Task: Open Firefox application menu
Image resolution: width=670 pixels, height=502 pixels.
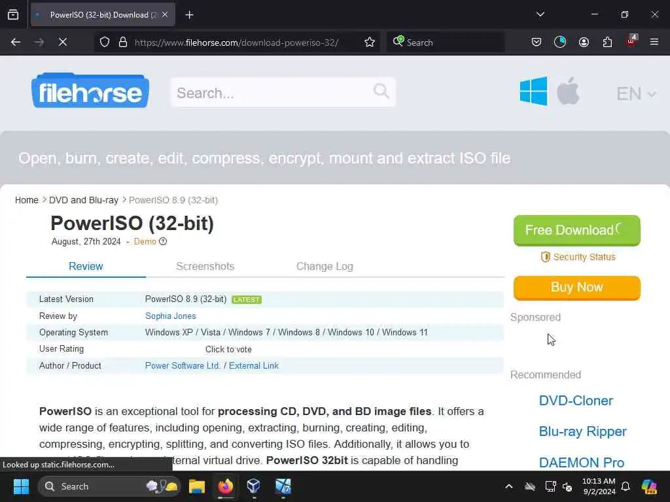Action: click(x=654, y=42)
